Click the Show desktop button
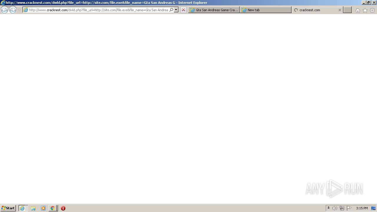The height and width of the screenshot is (212, 377). pos(374,208)
